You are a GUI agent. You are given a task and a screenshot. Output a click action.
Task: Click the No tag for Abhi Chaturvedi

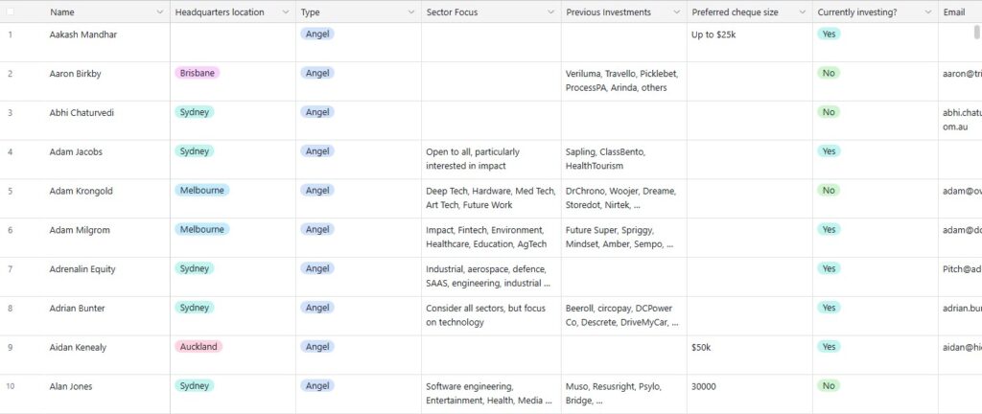pos(829,112)
